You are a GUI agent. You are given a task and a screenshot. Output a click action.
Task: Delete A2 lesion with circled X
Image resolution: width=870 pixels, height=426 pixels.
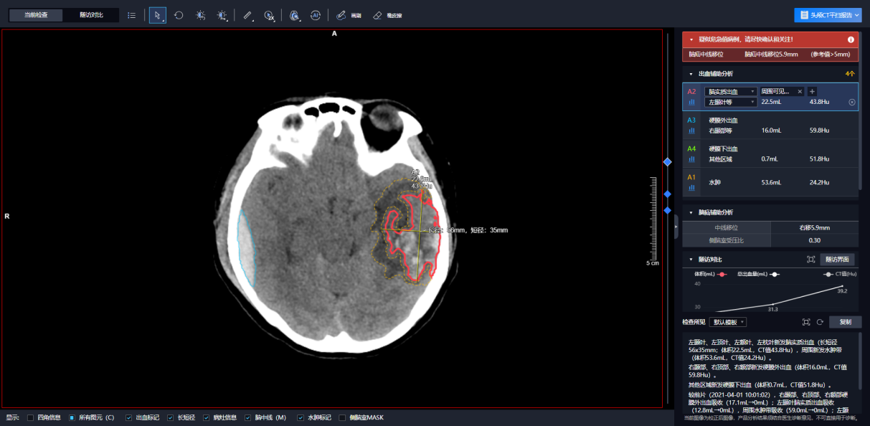pos(852,103)
